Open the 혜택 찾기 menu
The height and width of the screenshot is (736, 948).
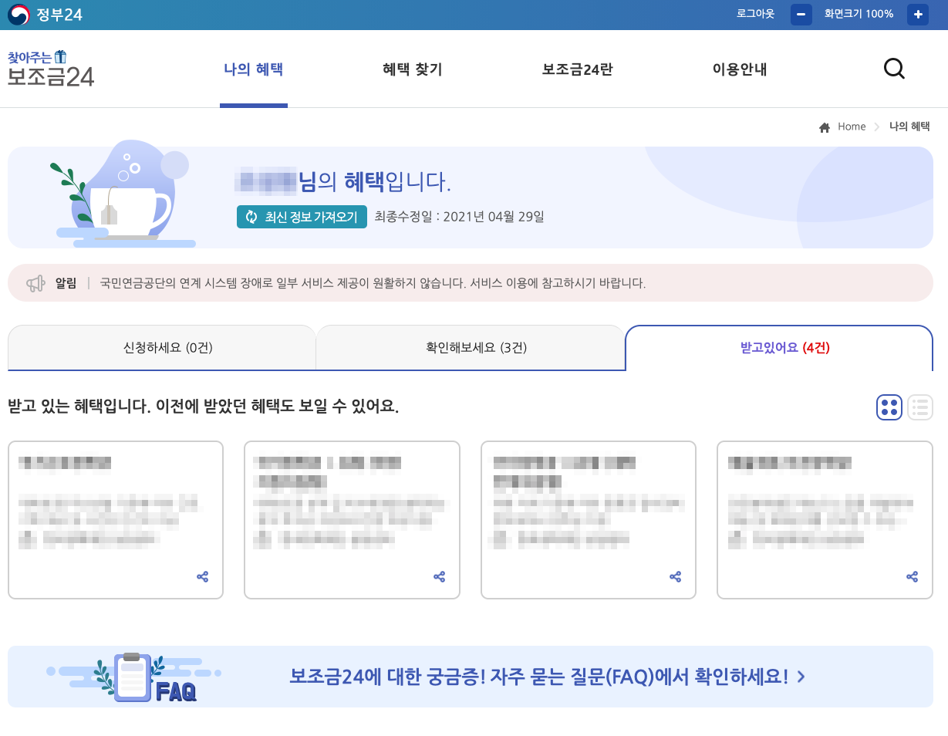pyautogui.click(x=413, y=69)
